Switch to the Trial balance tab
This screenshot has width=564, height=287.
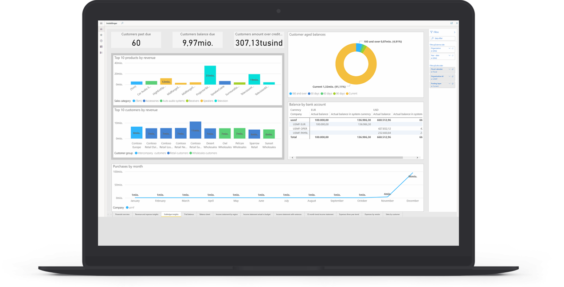coord(190,214)
